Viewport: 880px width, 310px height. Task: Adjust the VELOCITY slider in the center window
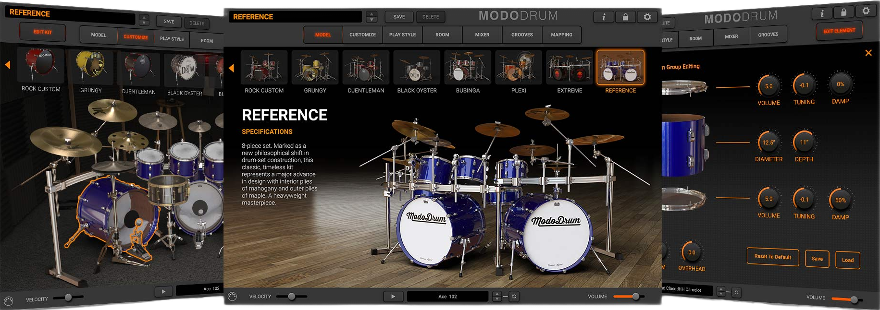tap(291, 297)
